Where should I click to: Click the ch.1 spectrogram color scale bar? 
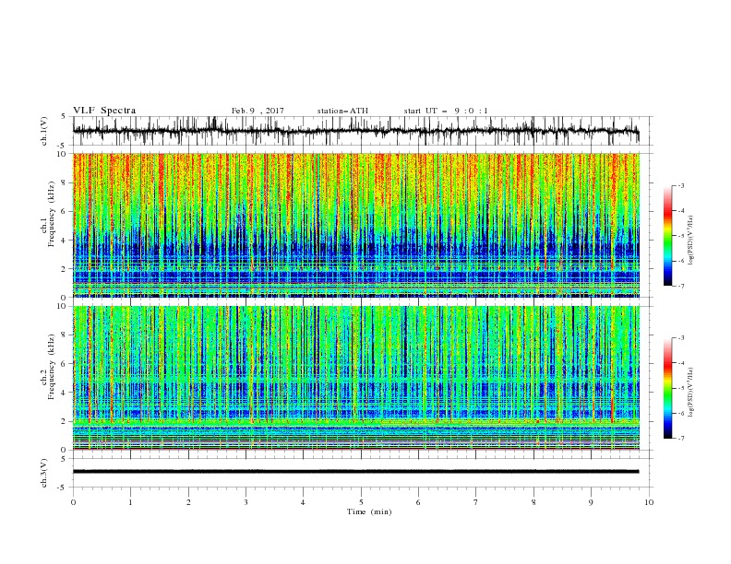(667, 236)
